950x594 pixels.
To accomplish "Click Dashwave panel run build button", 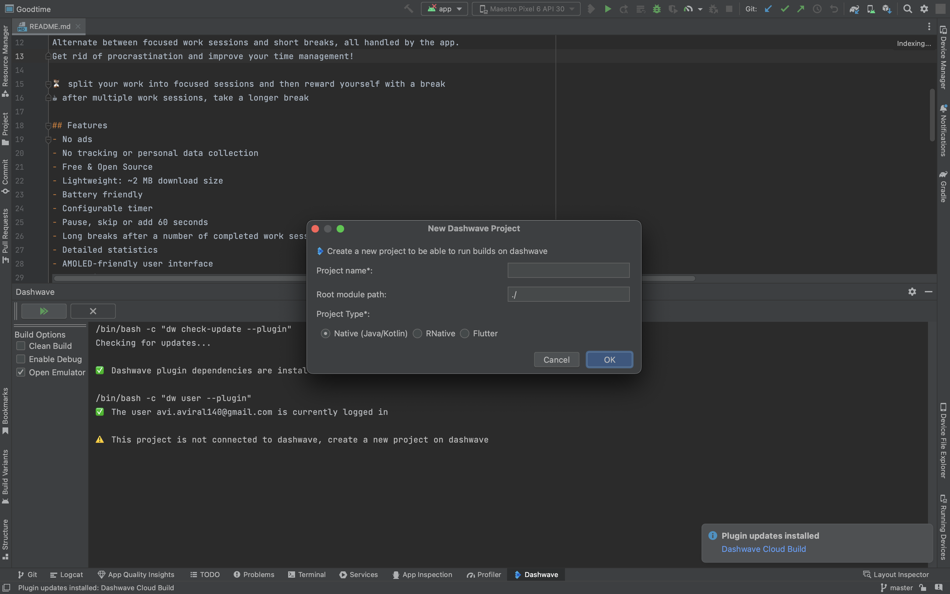I will 44,311.
